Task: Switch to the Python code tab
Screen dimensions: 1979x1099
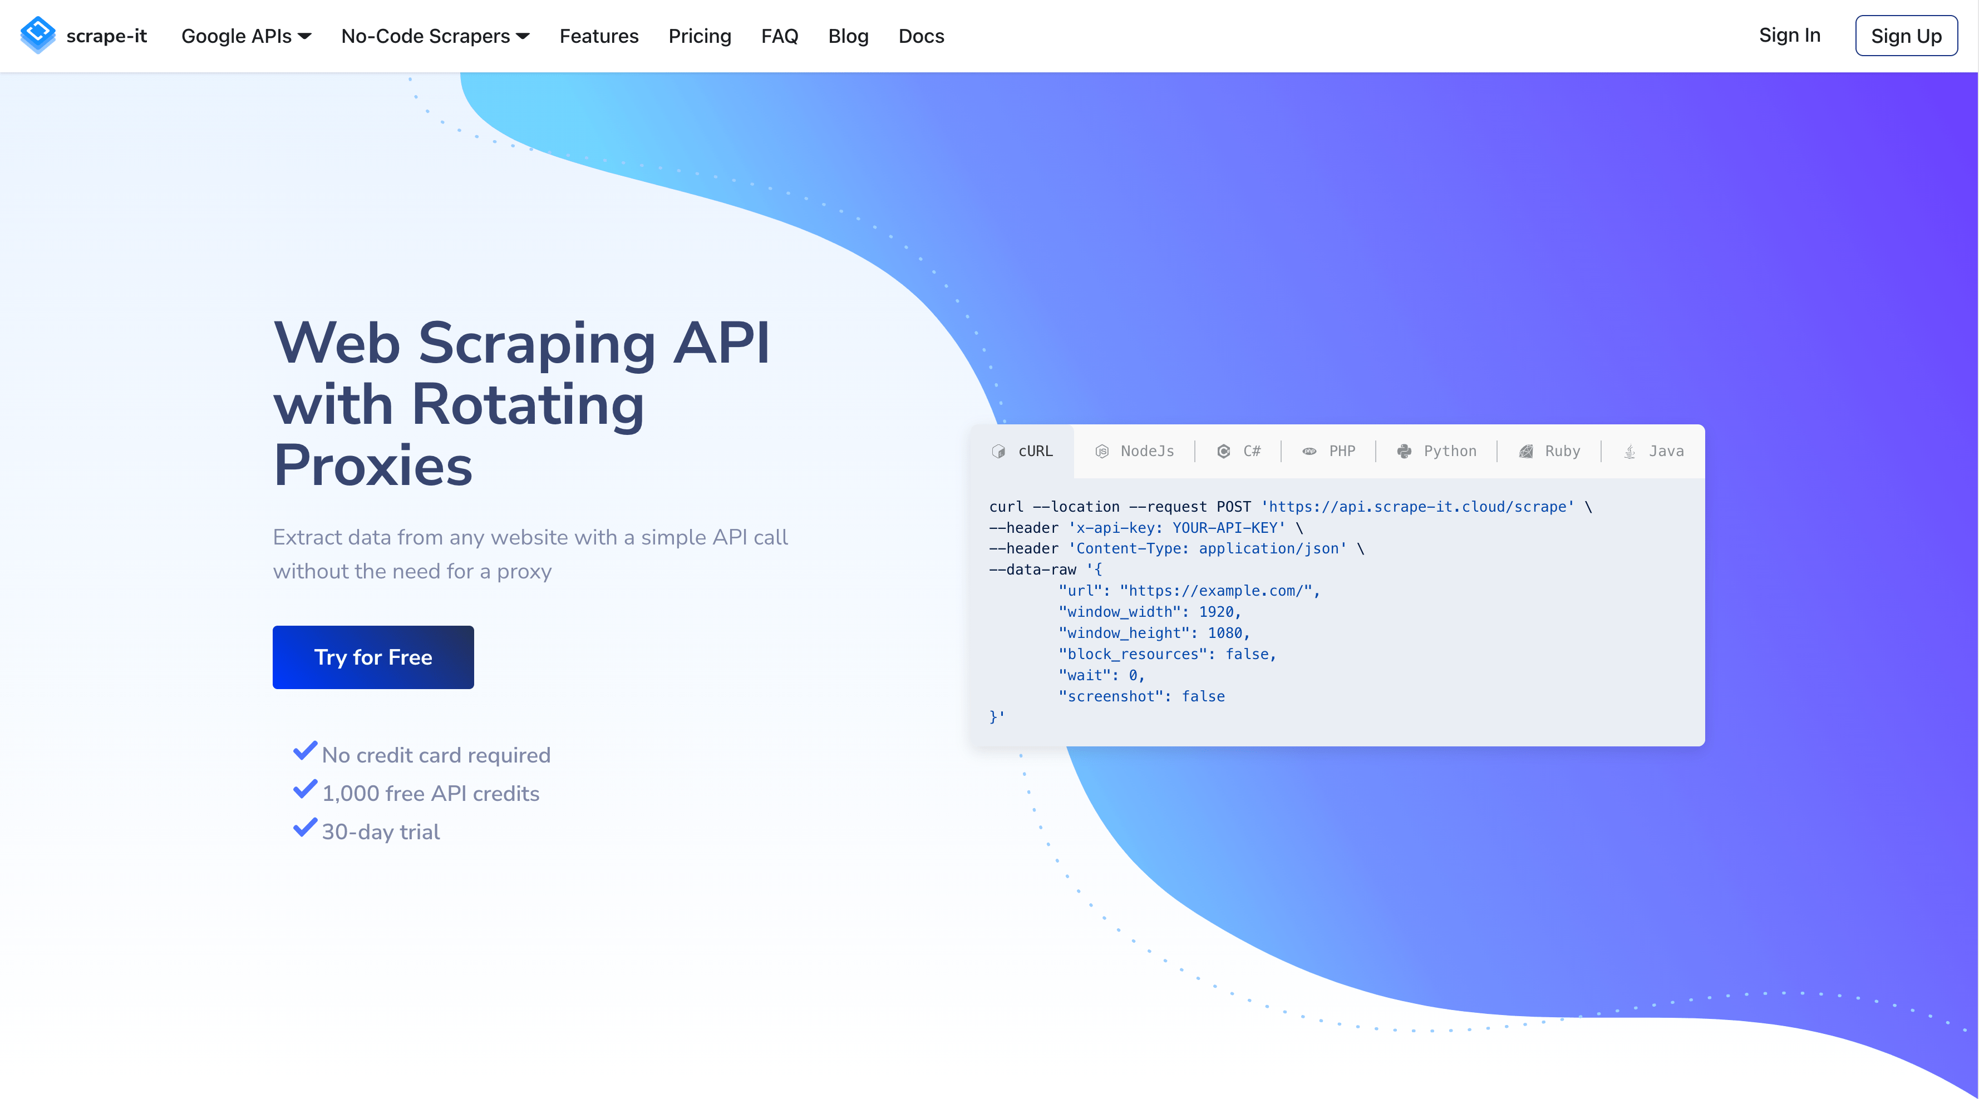Action: click(x=1436, y=451)
